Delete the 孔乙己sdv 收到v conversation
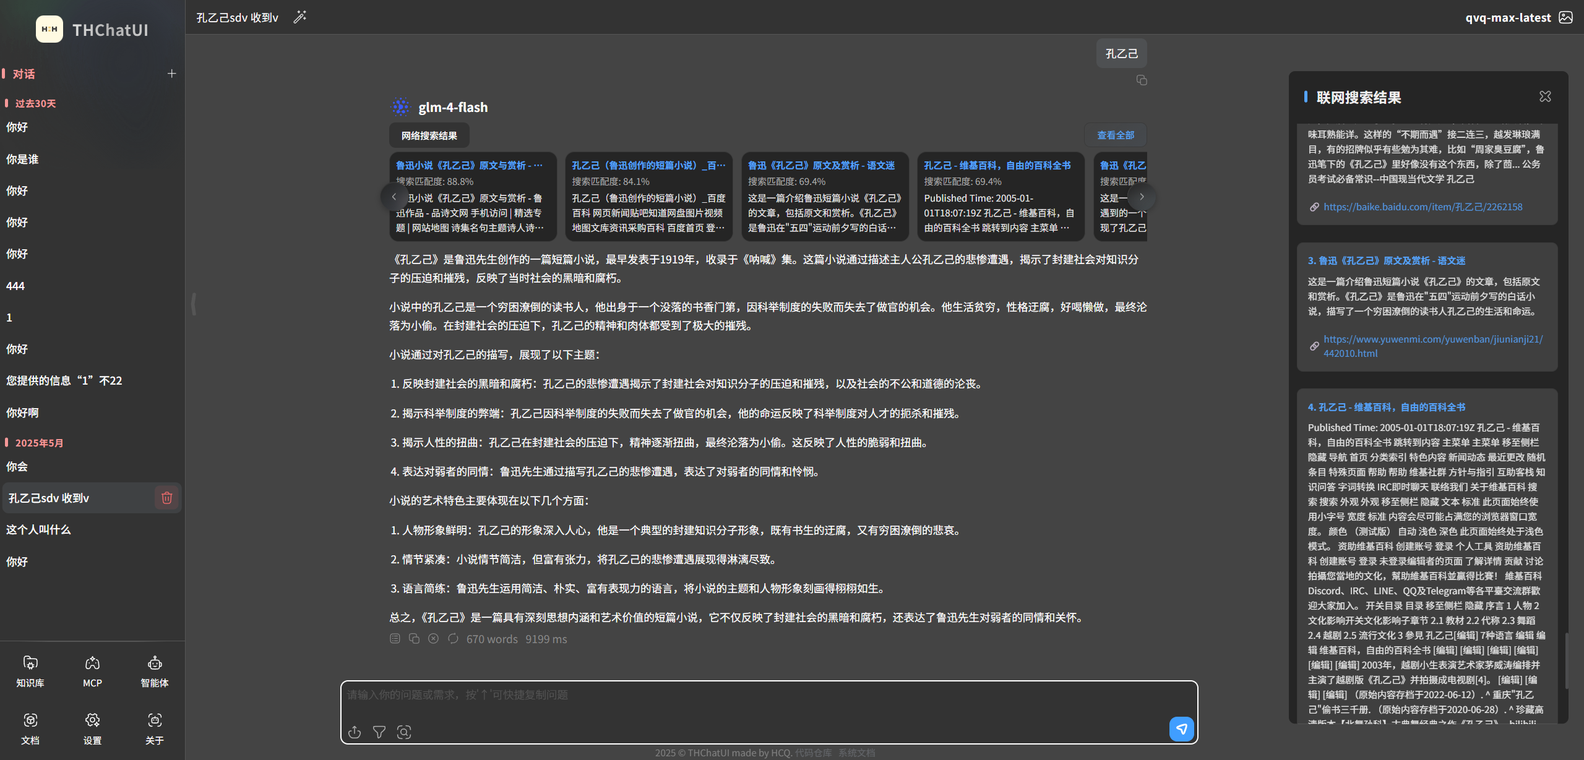 [166, 498]
